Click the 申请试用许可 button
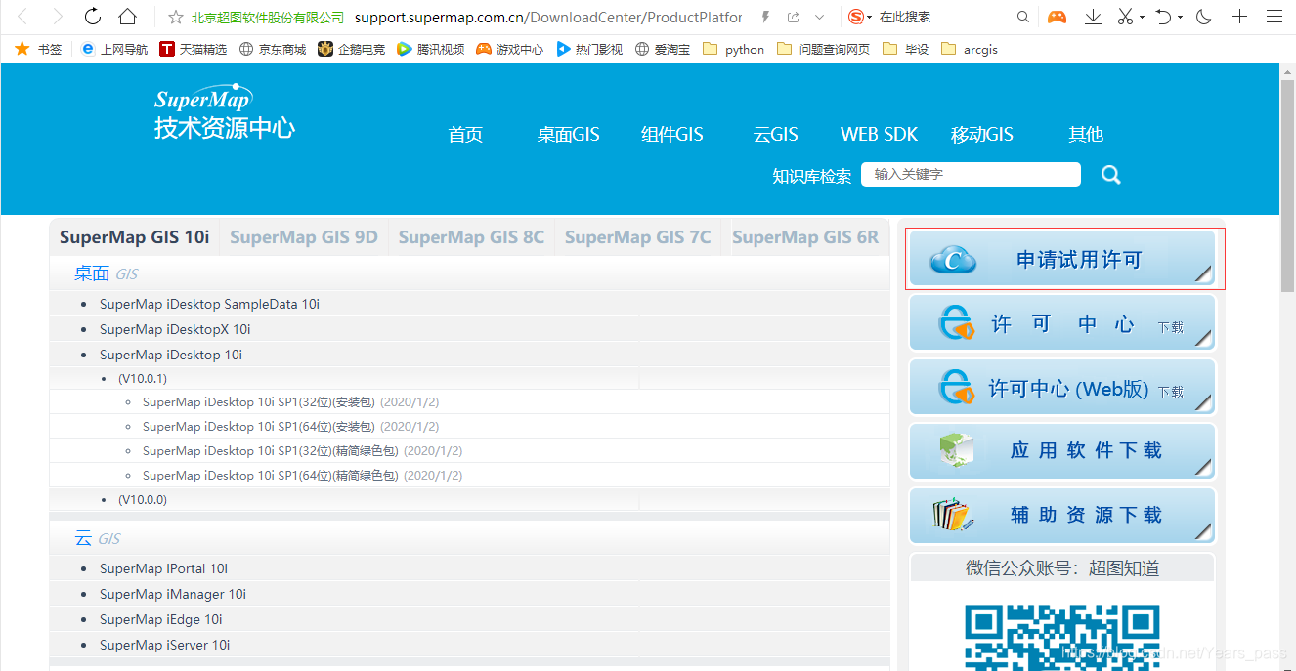The height and width of the screenshot is (671, 1296). click(x=1062, y=260)
